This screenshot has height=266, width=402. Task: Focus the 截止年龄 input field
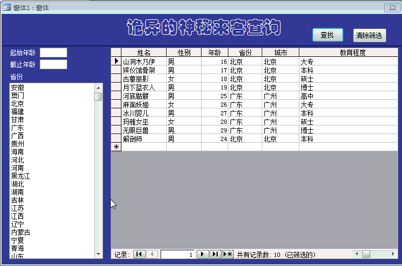(54, 64)
